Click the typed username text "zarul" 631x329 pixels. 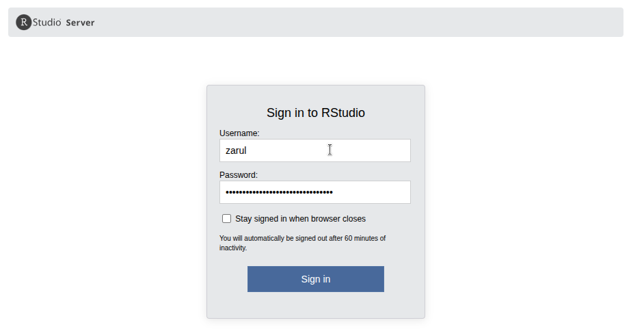tap(236, 150)
